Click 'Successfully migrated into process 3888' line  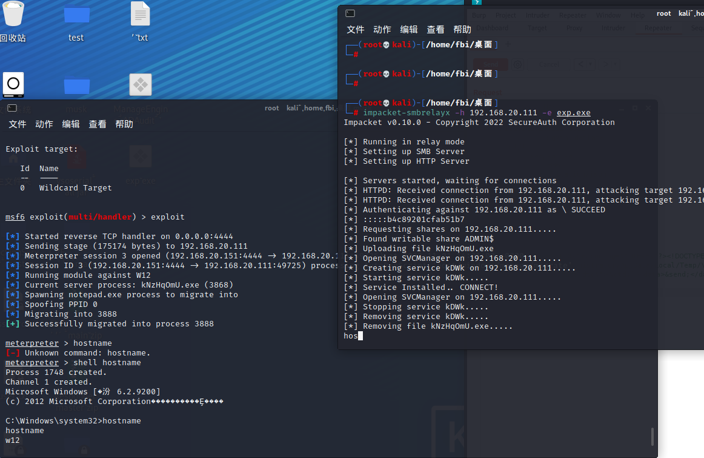coord(110,323)
